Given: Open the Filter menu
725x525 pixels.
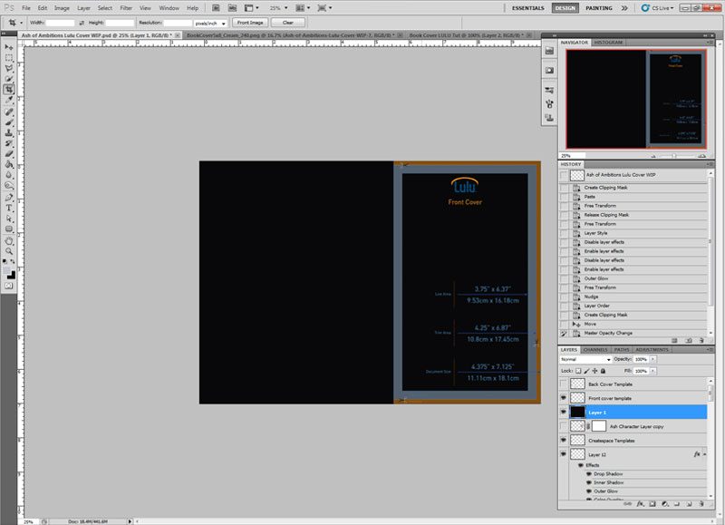Looking at the screenshot, I should (126, 7).
